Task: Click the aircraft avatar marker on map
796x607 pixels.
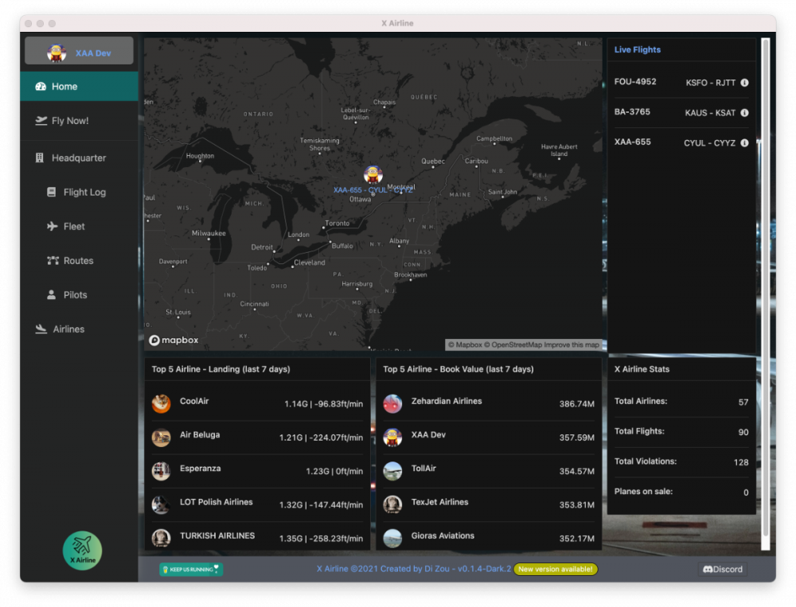Action: click(373, 174)
